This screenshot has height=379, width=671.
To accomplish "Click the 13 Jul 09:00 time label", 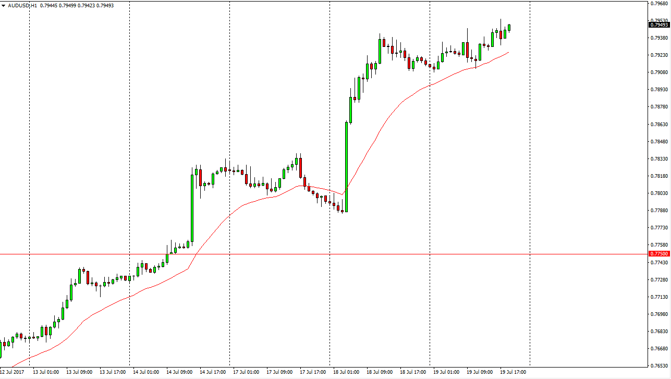I will pos(79,372).
